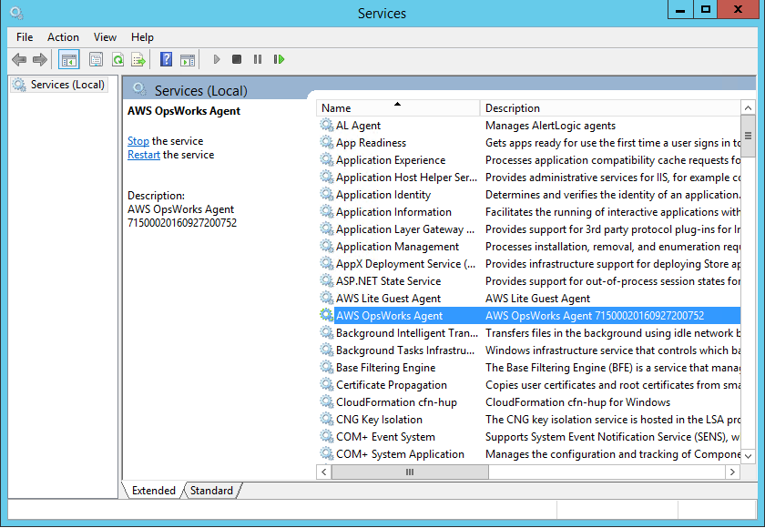Click gear icon beside COM+ Event System
Image resolution: width=765 pixels, height=528 pixels.
coord(326,436)
